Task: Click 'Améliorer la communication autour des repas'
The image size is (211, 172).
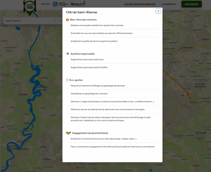Action: (104, 139)
